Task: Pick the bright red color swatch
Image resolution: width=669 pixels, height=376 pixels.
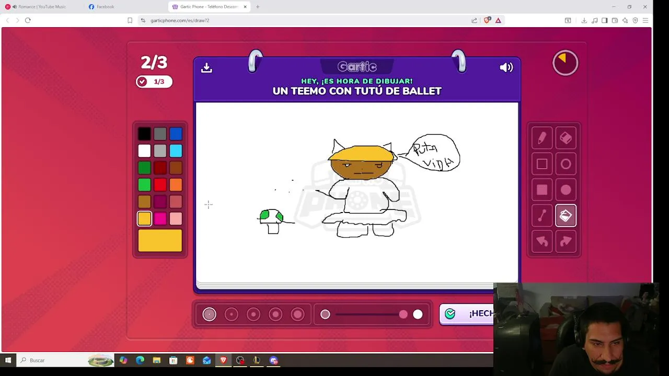Action: pyautogui.click(x=160, y=184)
